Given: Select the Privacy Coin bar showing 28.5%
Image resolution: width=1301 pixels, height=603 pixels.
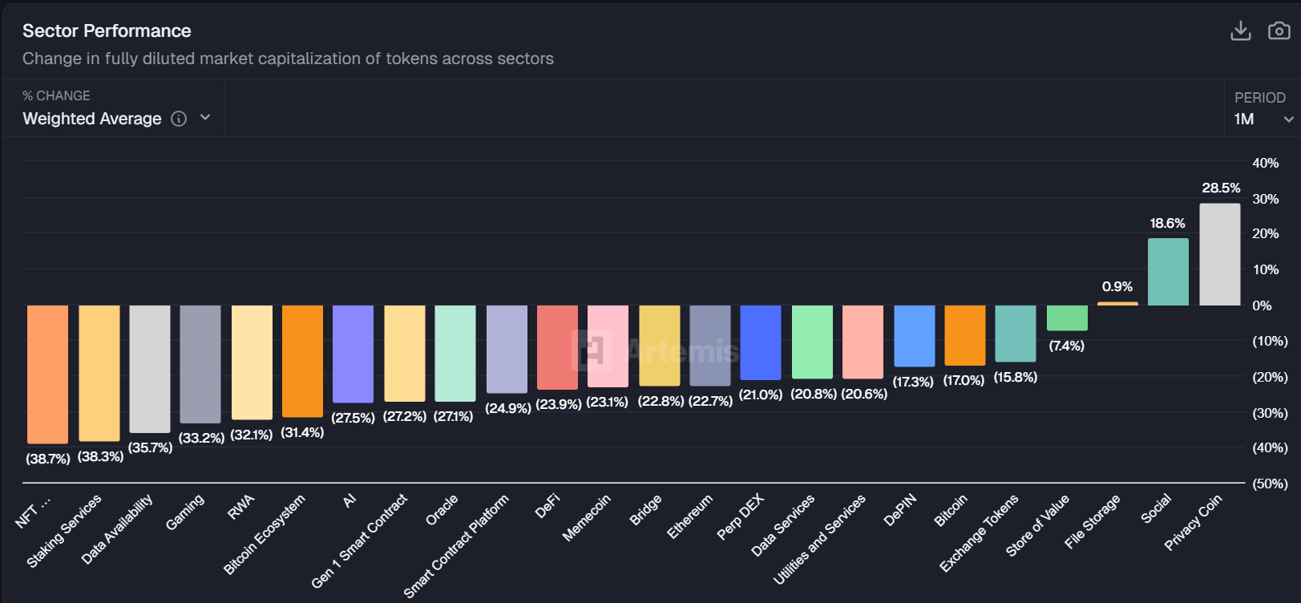Looking at the screenshot, I should pyautogui.click(x=1219, y=253).
